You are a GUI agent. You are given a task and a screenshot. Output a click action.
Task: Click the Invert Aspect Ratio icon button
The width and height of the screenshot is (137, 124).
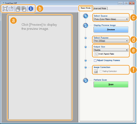(x=96, y=54)
